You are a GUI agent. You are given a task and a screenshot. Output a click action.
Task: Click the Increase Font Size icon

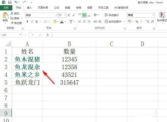point(69,15)
